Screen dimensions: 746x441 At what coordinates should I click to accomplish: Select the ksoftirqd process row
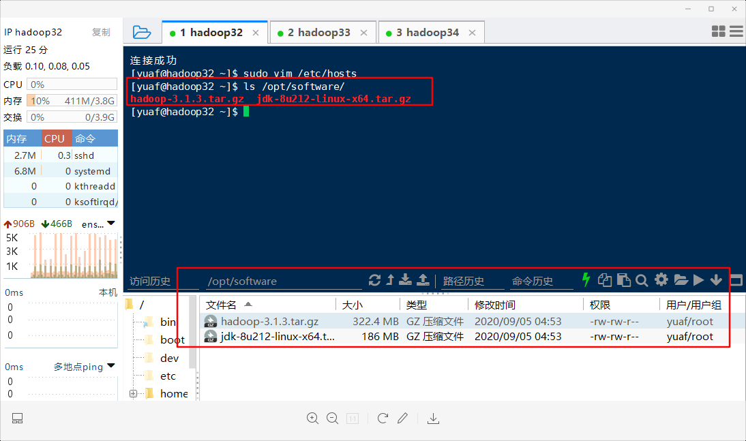[x=61, y=202]
